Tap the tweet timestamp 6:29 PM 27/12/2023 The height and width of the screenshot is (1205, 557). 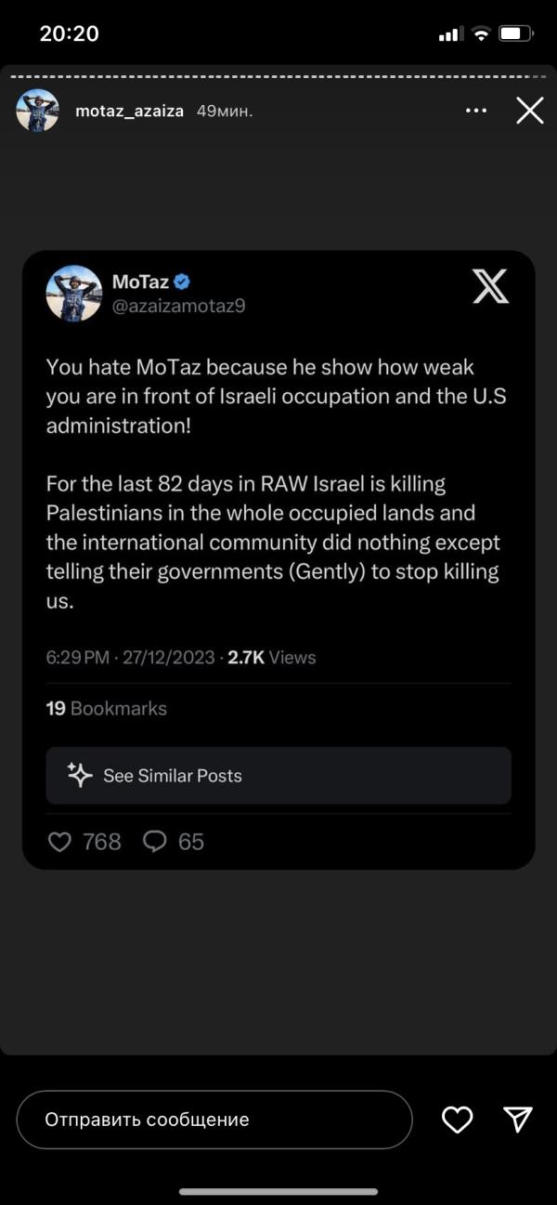(x=130, y=657)
